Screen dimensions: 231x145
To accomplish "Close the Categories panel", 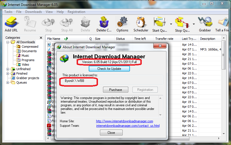I will click(41, 38).
